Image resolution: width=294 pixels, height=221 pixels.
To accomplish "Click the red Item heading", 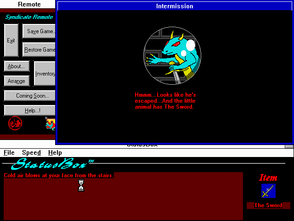I will tap(268, 178).
